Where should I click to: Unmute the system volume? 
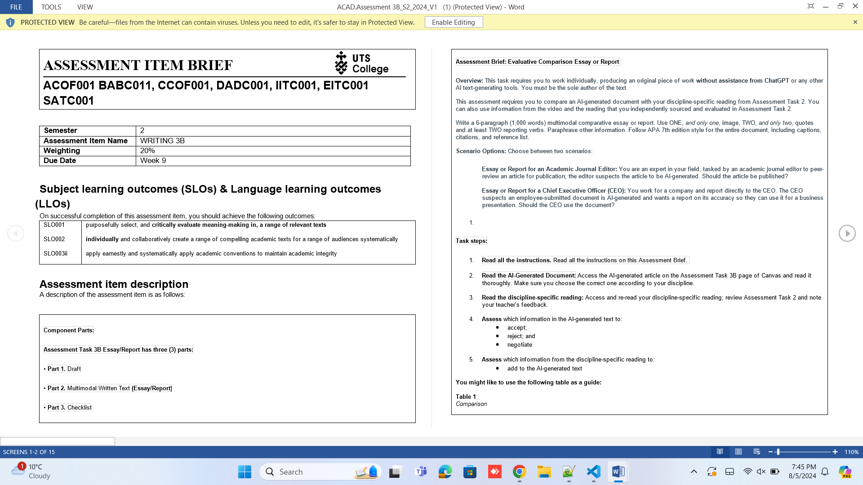tap(761, 472)
